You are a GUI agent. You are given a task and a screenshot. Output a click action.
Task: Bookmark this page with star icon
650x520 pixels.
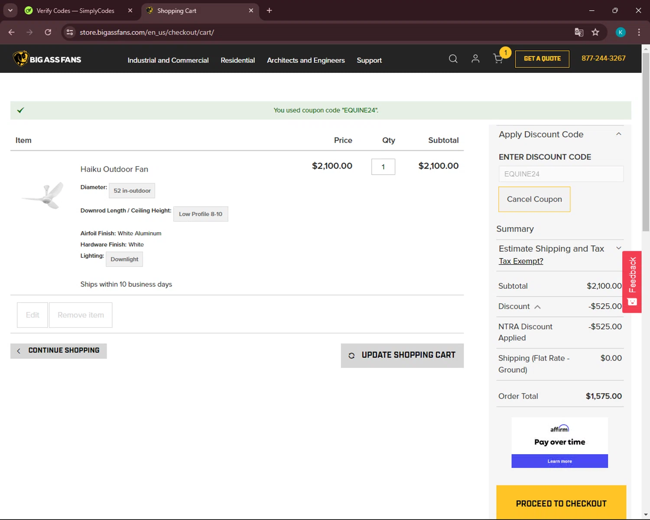click(595, 32)
